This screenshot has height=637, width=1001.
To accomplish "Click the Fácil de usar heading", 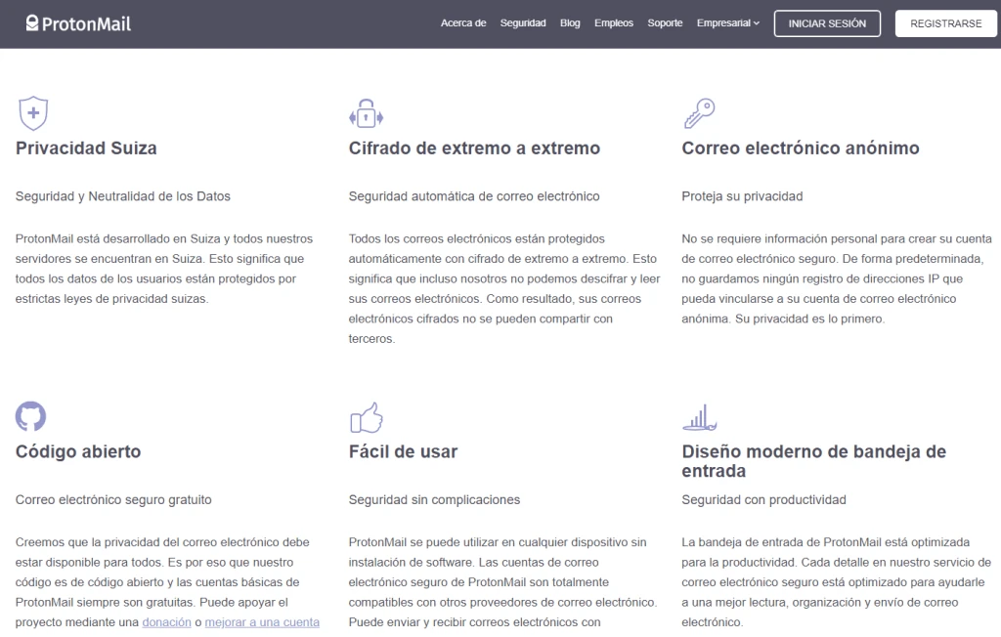I will point(403,452).
